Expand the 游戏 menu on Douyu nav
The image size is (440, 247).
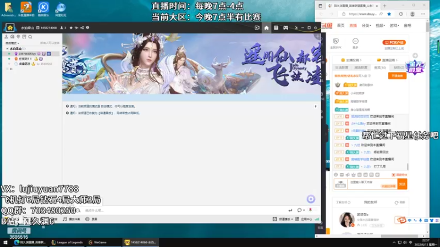click(x=394, y=25)
